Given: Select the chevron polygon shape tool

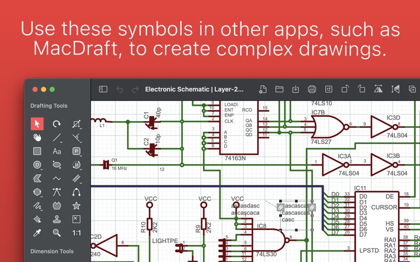Looking at the screenshot, I should point(37,178).
